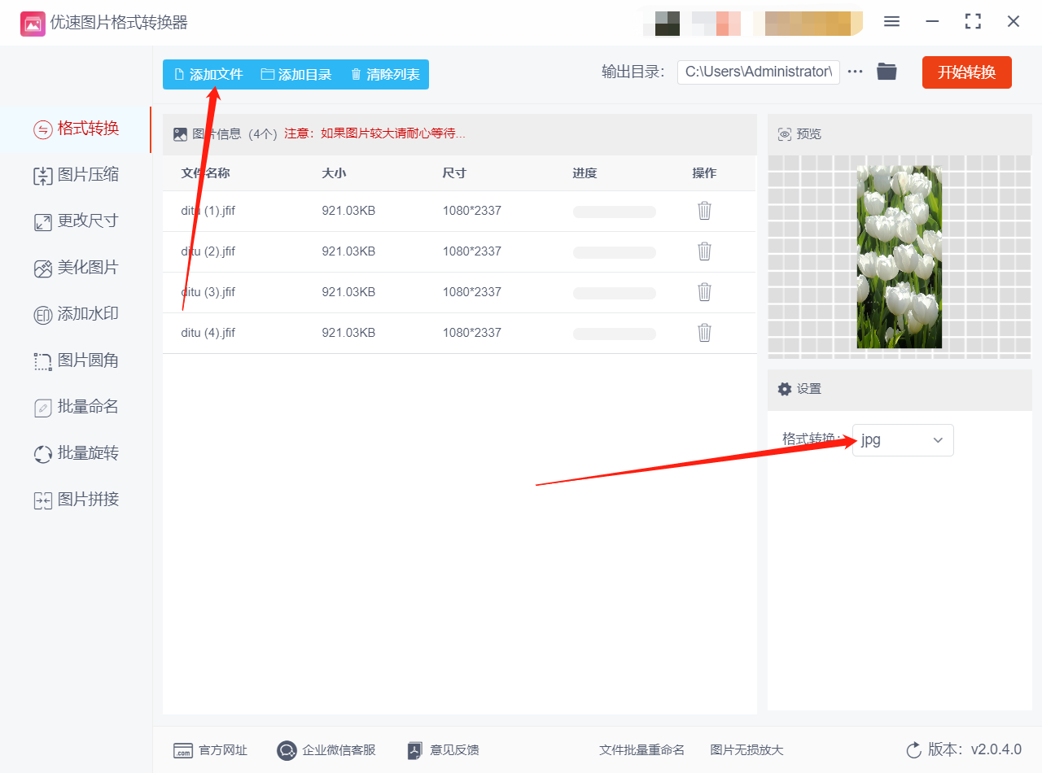
Task: Open the 图片拼接 feature
Action: (x=75, y=500)
